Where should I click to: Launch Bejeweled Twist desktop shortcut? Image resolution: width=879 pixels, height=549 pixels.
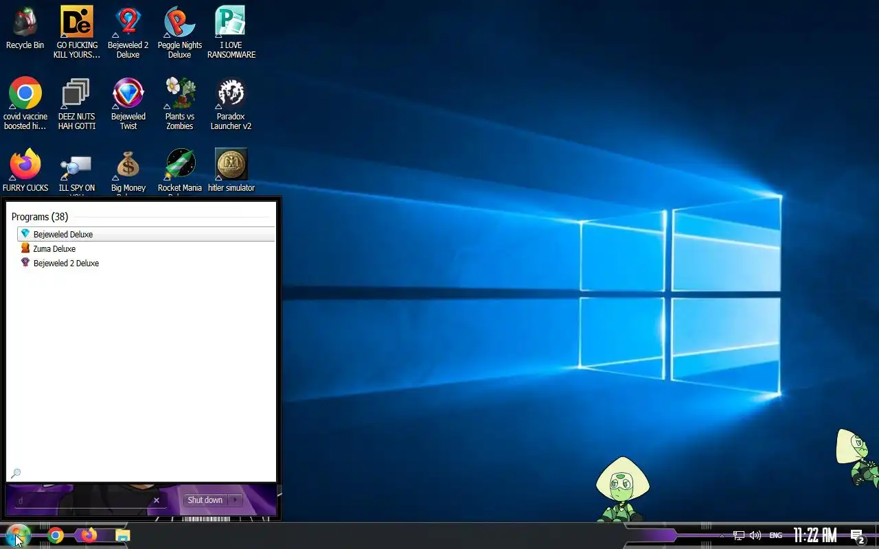128,103
